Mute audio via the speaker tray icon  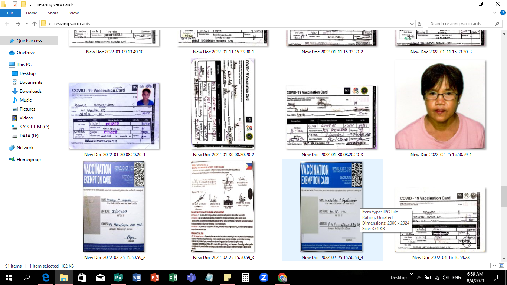click(445, 277)
